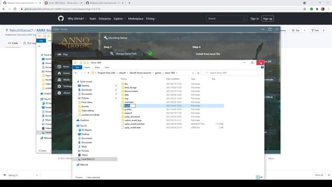
Task: Star the GitHub repository
Action: pos(296,31)
